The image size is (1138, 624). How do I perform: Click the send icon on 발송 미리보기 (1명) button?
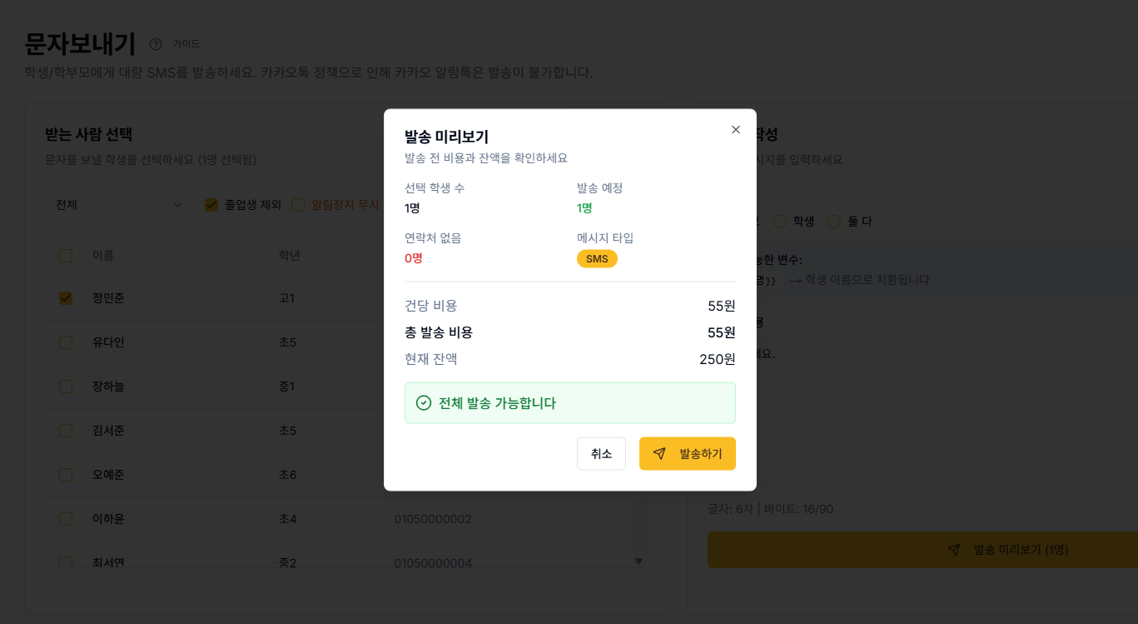[954, 550]
